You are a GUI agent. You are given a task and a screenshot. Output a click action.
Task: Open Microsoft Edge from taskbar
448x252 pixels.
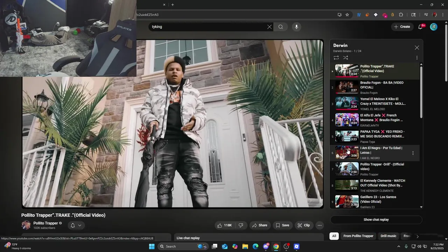(x=255, y=246)
